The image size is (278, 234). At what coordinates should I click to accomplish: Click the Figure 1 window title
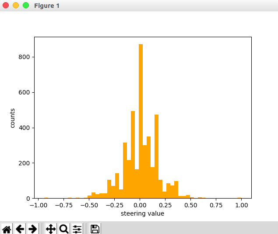coord(47,6)
